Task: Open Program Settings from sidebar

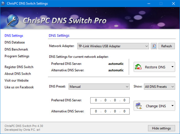Action: coord(17,56)
